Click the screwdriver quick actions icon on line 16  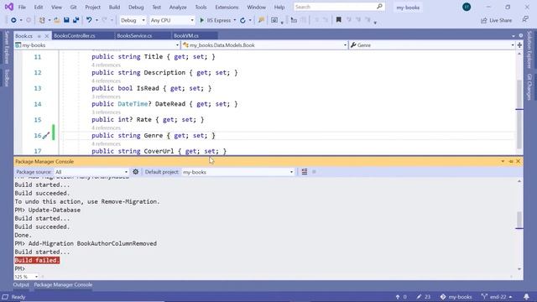pyautogui.click(x=46, y=136)
